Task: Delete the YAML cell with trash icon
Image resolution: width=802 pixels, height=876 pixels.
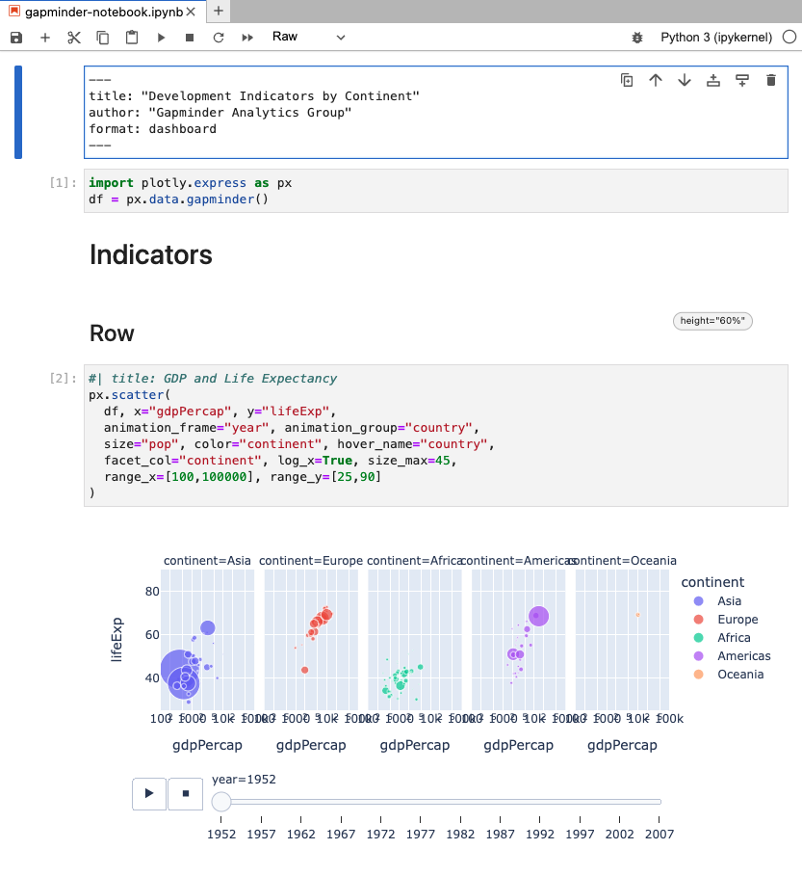Action: pos(770,81)
